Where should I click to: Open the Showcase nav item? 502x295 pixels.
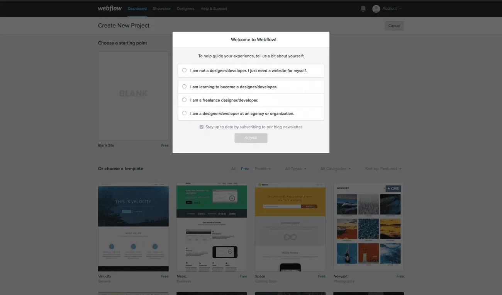[161, 9]
